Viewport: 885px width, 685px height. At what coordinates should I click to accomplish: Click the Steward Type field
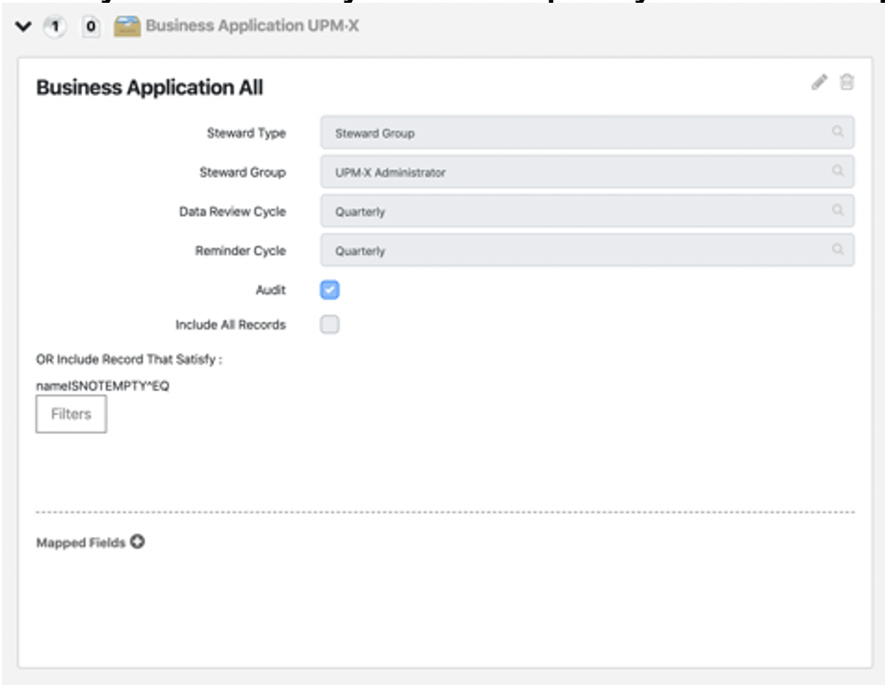587,132
